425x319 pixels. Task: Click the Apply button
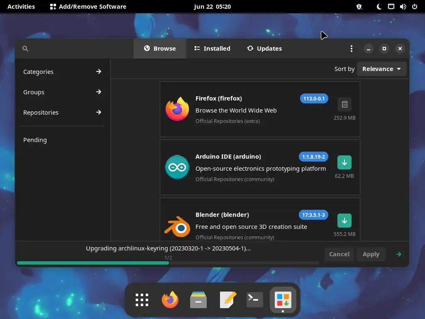point(371,254)
